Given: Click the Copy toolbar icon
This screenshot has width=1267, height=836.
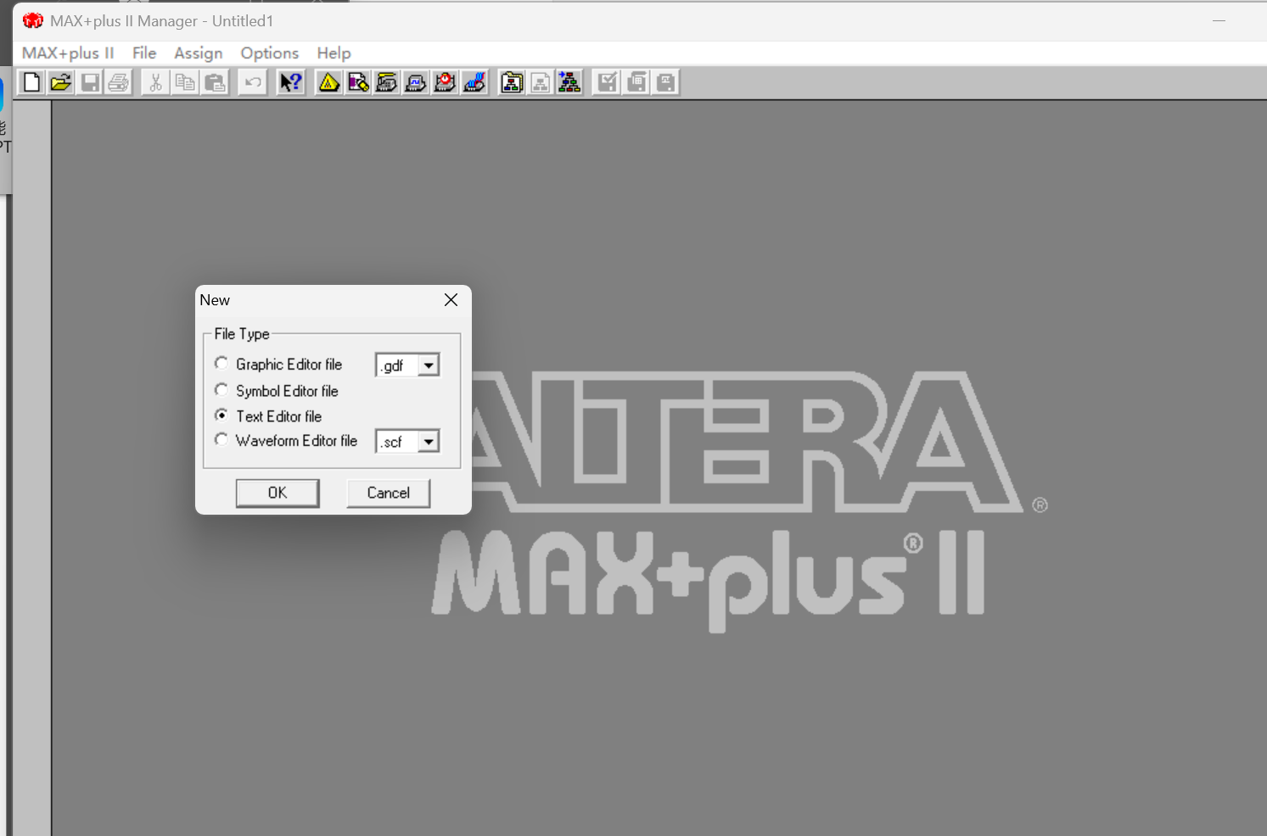Looking at the screenshot, I should pos(184,82).
